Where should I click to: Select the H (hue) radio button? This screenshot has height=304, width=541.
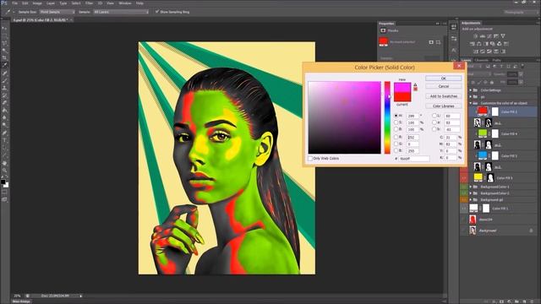pos(396,116)
